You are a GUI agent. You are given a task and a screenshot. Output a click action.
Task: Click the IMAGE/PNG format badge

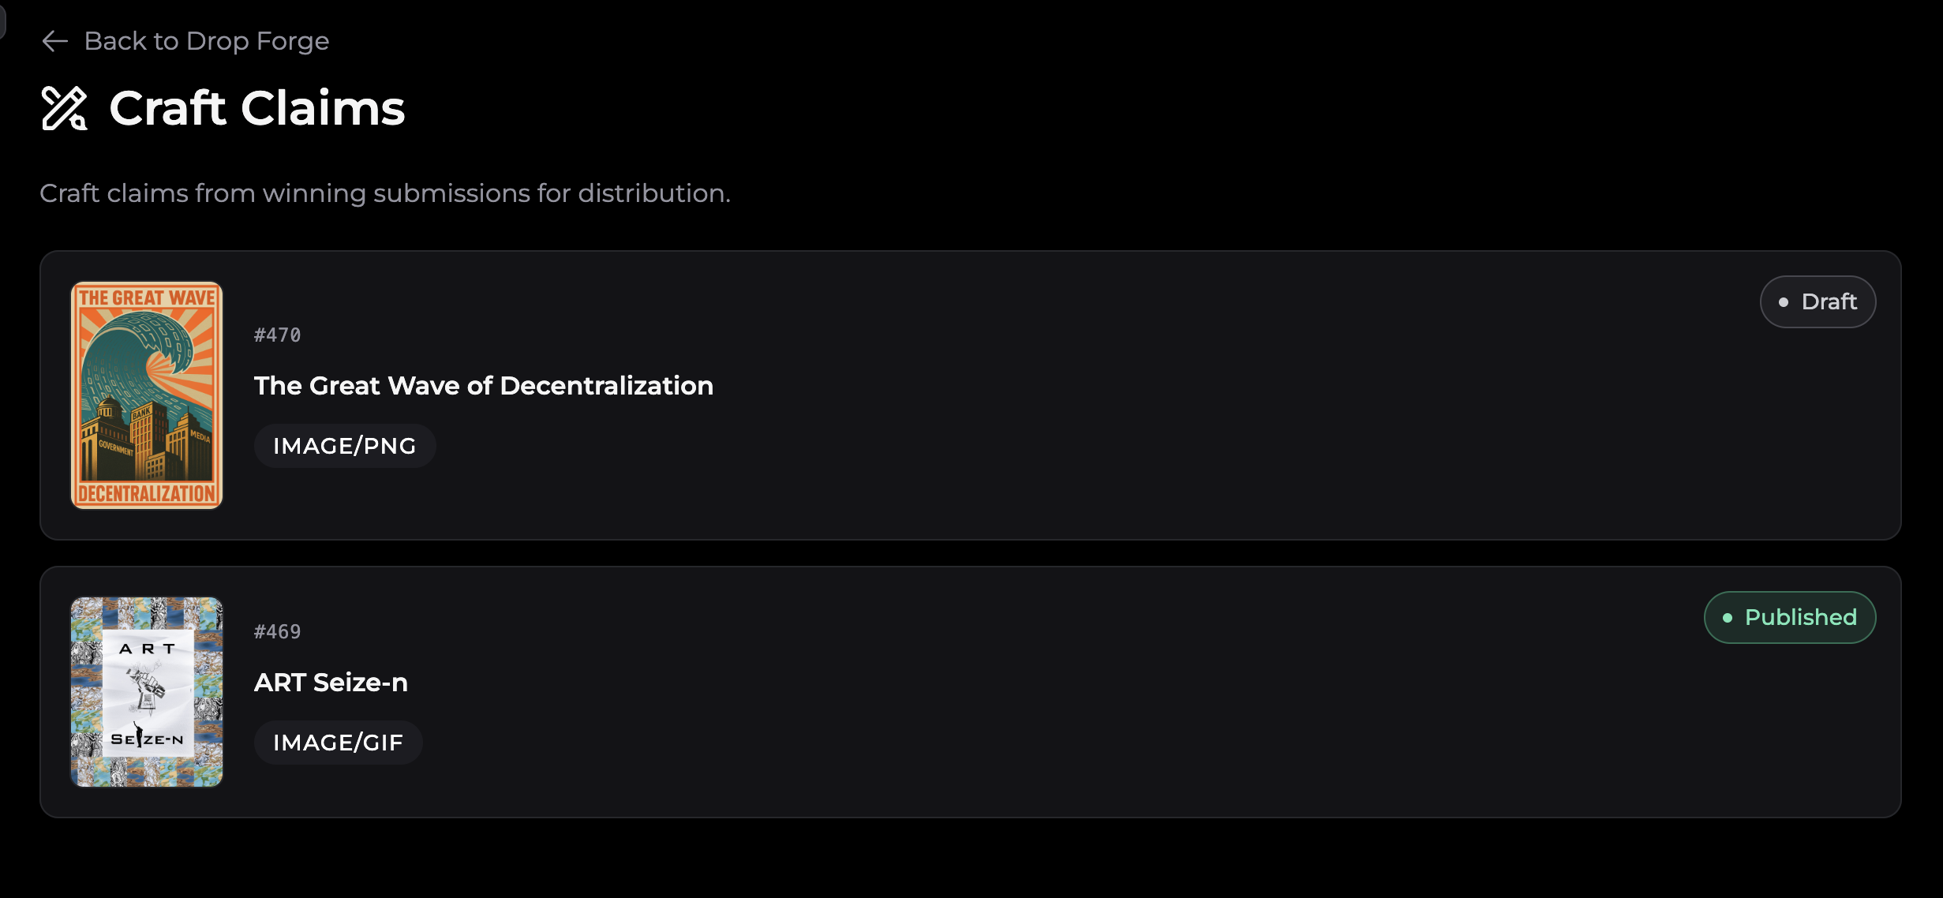tap(344, 446)
